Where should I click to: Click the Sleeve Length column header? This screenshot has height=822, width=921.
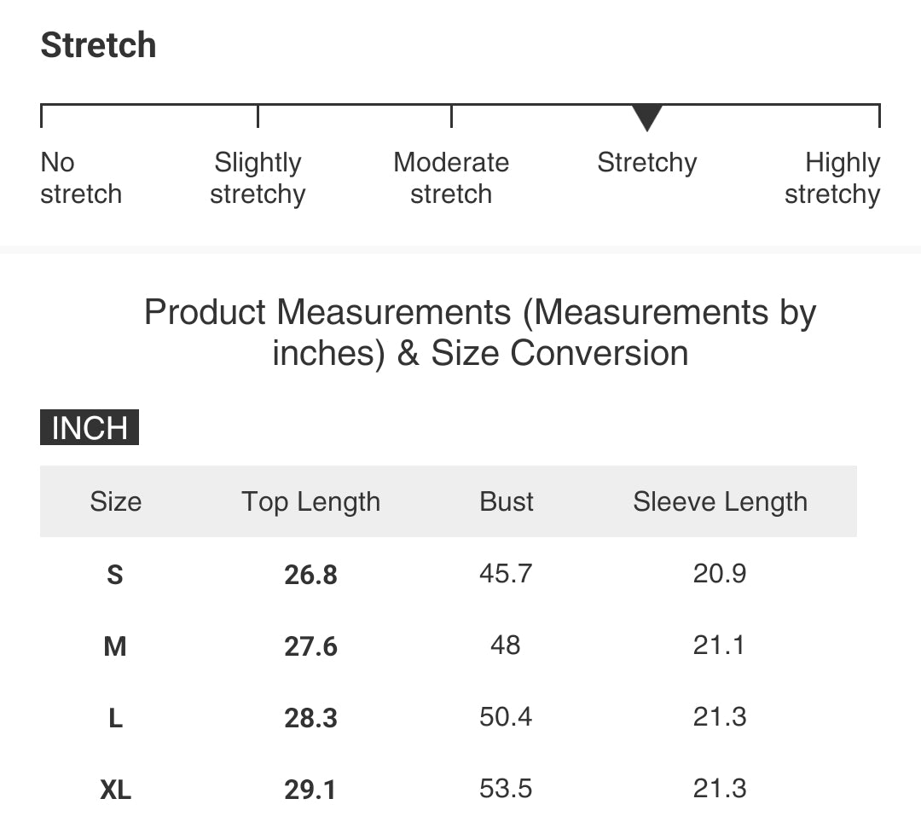click(720, 502)
